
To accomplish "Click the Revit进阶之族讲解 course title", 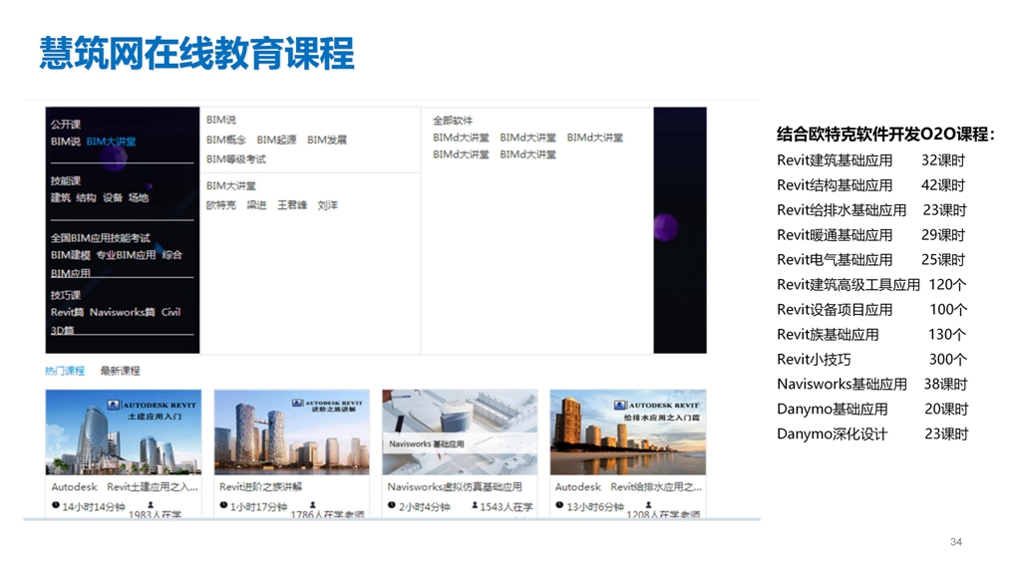I will [x=260, y=486].
